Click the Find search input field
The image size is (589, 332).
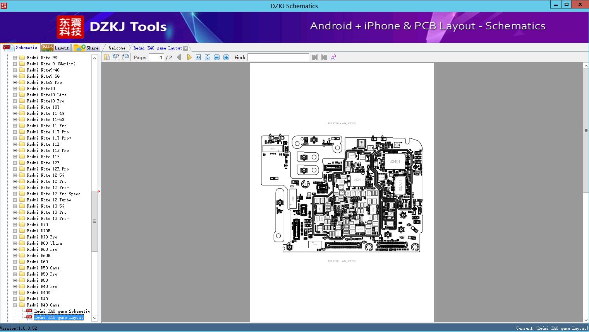(x=278, y=57)
